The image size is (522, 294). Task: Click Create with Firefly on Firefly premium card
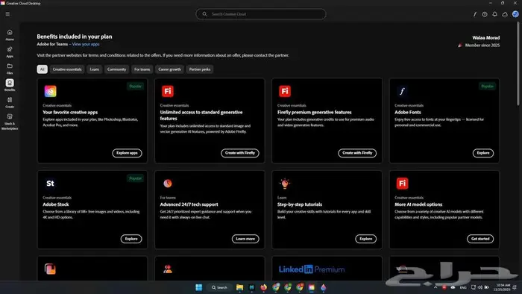coord(357,153)
